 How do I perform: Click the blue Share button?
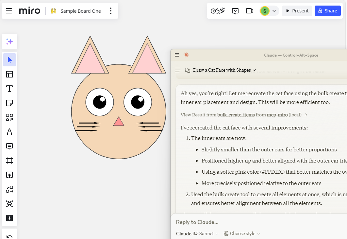coord(327,11)
